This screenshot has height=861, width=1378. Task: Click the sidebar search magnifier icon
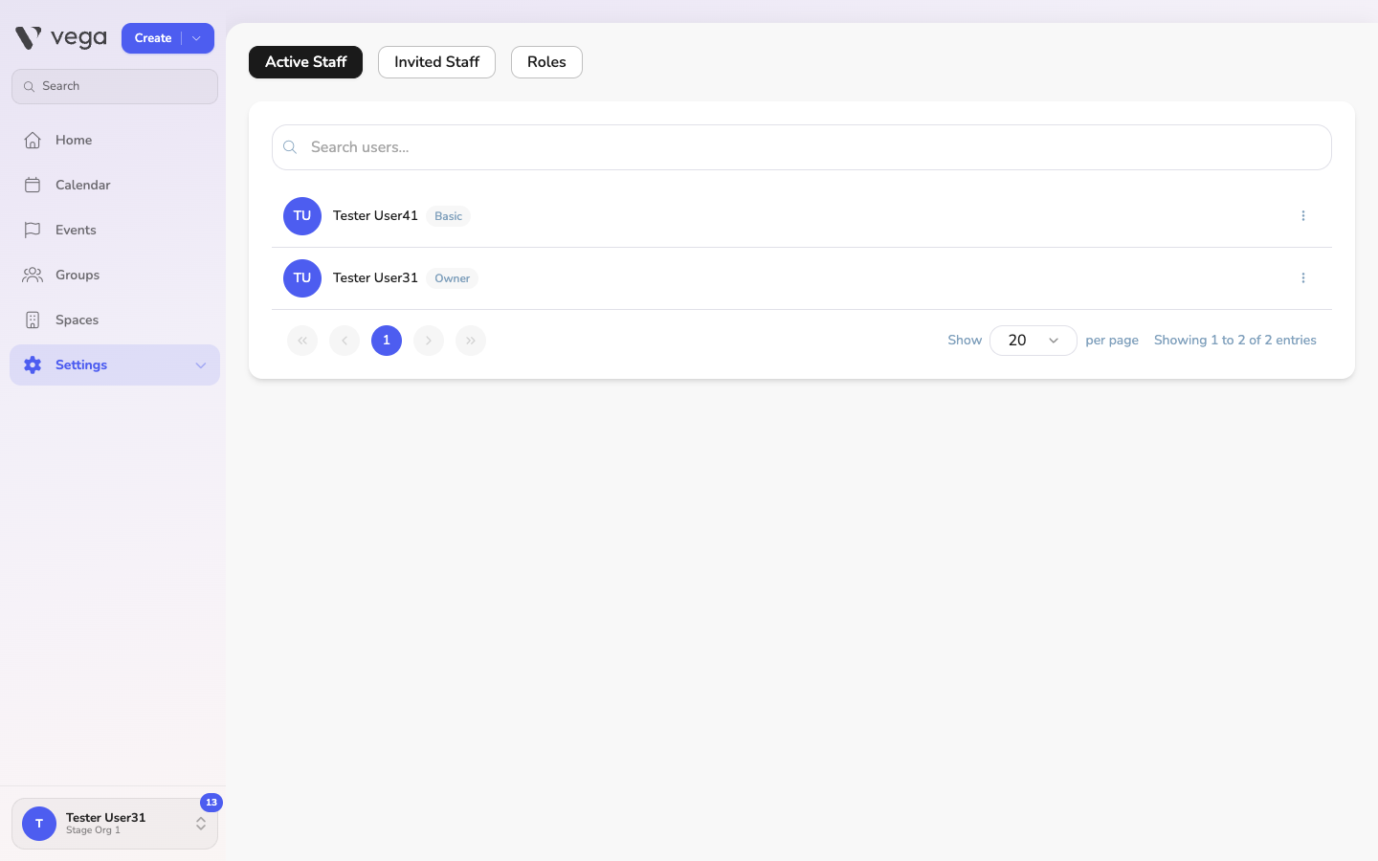(x=29, y=87)
